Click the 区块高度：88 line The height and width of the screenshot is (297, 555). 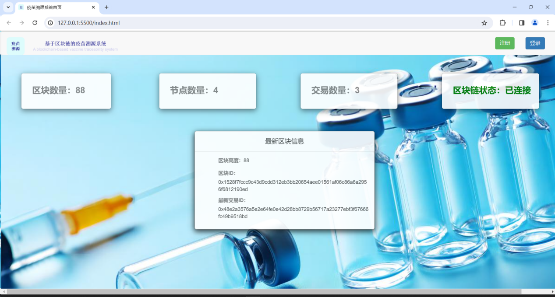click(233, 161)
